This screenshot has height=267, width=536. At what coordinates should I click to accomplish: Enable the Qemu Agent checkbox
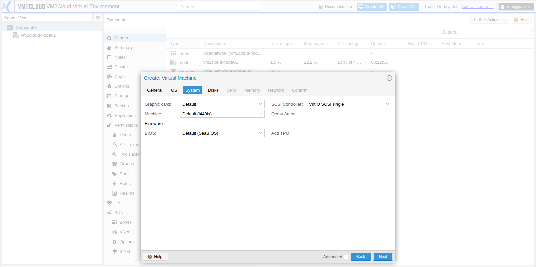click(x=309, y=114)
